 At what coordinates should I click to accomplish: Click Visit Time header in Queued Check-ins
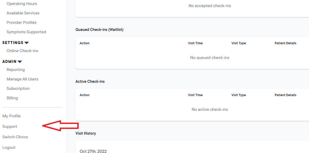(195, 43)
